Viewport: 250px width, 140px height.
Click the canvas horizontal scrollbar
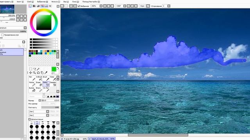[x=158, y=135]
